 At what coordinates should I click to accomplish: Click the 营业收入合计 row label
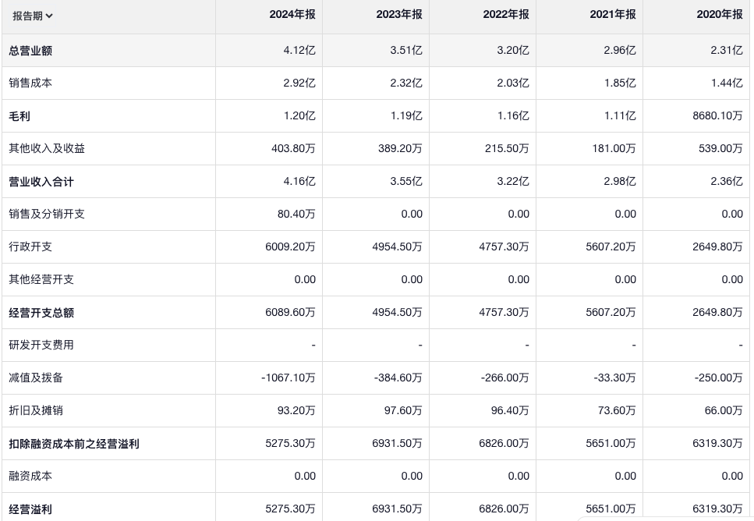[41, 182]
